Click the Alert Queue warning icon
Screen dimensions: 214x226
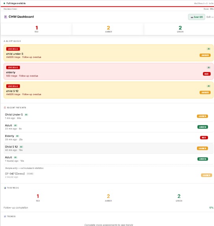(4, 41)
